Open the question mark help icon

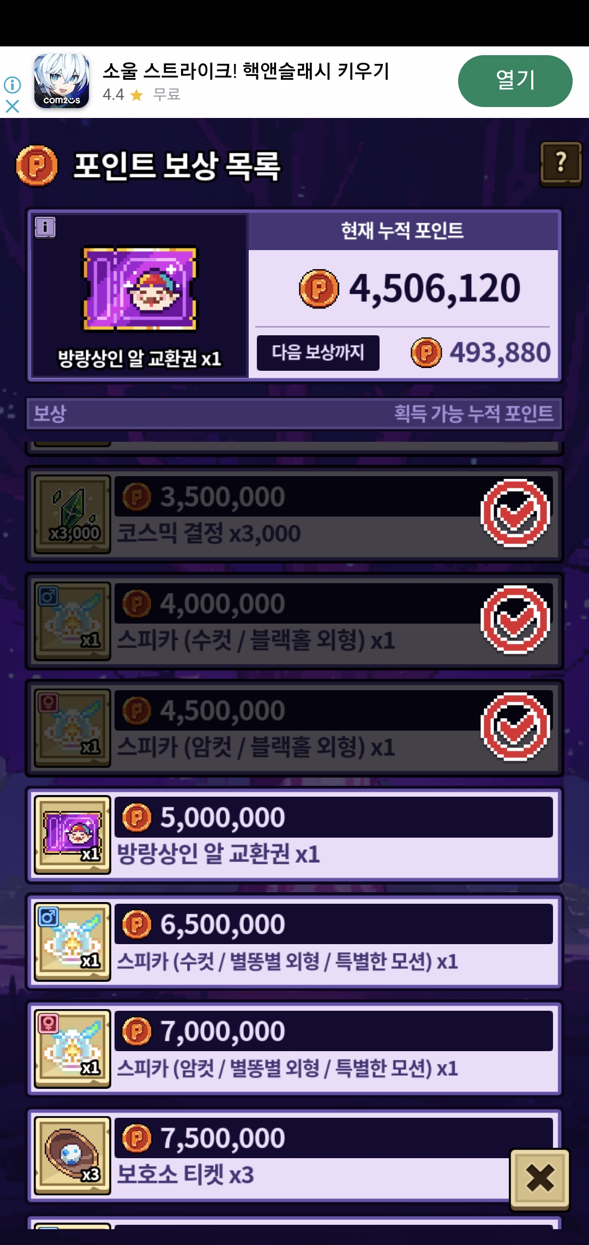pos(561,164)
